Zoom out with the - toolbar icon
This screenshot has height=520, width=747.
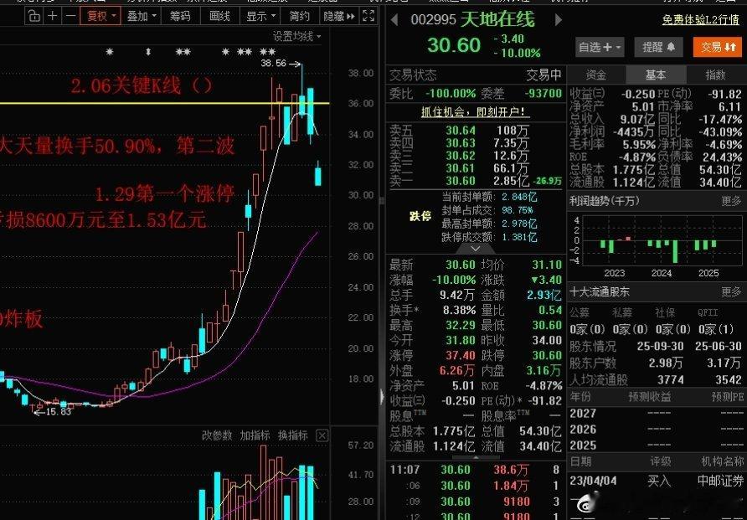70,16
